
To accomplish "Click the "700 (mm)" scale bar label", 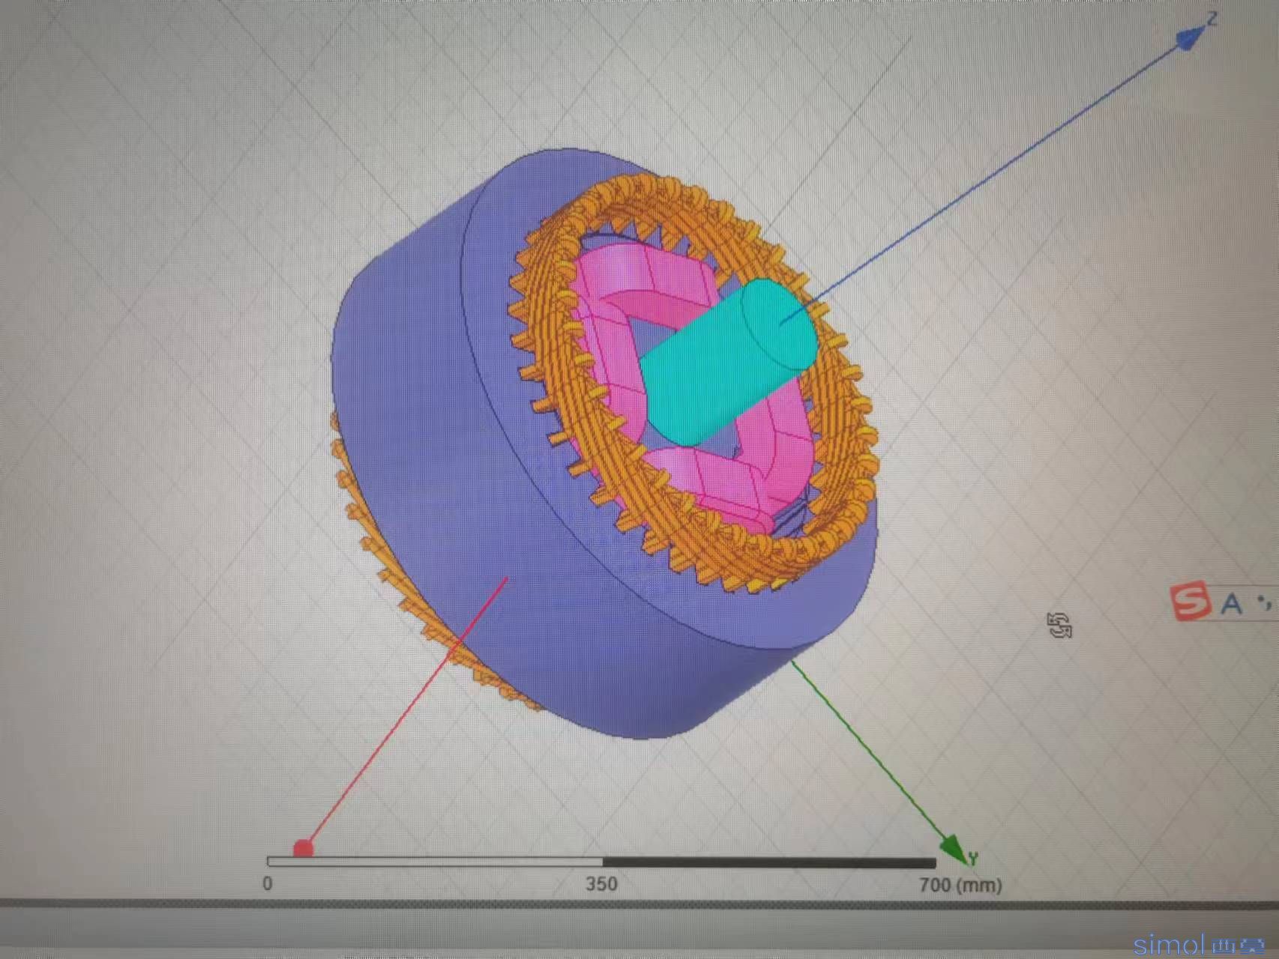I will [960, 885].
